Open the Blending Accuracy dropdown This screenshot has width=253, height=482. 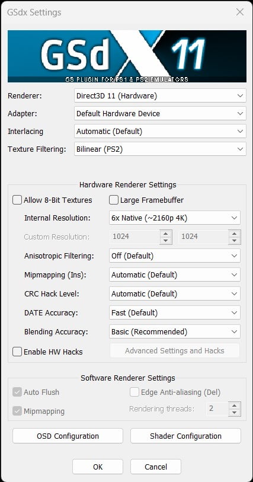click(x=175, y=332)
